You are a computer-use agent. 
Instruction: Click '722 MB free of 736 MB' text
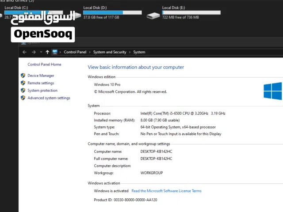pyautogui.click(x=180, y=17)
